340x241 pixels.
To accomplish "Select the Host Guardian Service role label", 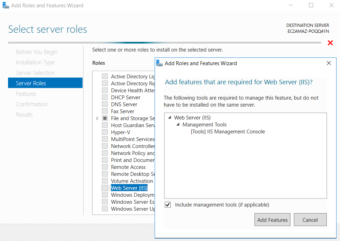I will click(133, 125).
